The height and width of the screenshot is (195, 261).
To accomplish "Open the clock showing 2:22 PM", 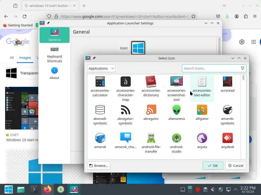I will click(248, 189).
